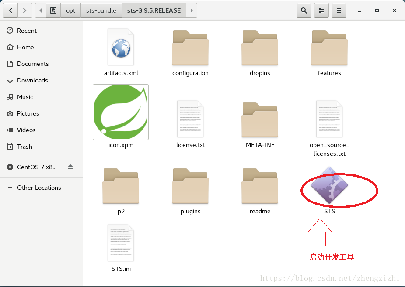Click the open_source_licenses.txt file name

329,150
